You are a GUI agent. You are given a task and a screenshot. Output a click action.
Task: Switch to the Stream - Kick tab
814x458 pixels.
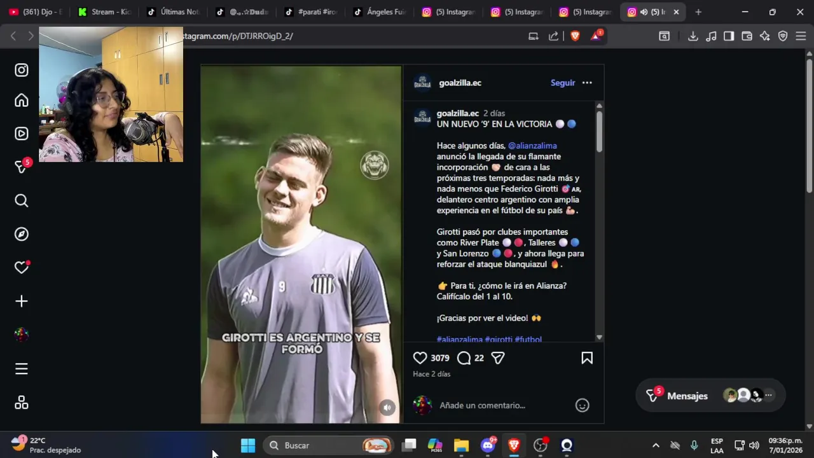(105, 12)
